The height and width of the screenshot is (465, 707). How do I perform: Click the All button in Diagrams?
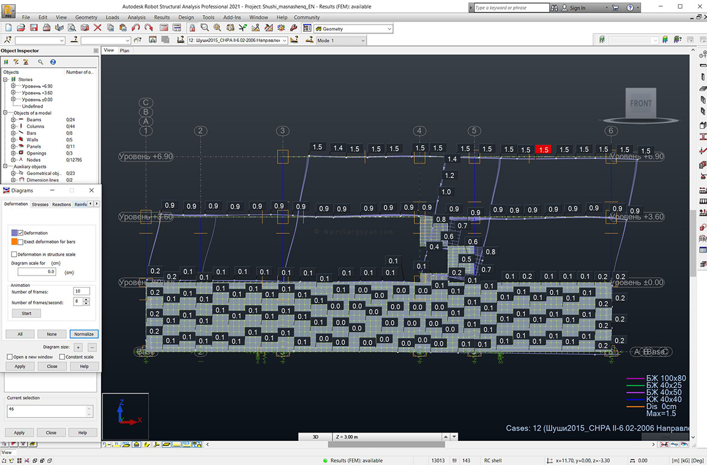(20, 334)
